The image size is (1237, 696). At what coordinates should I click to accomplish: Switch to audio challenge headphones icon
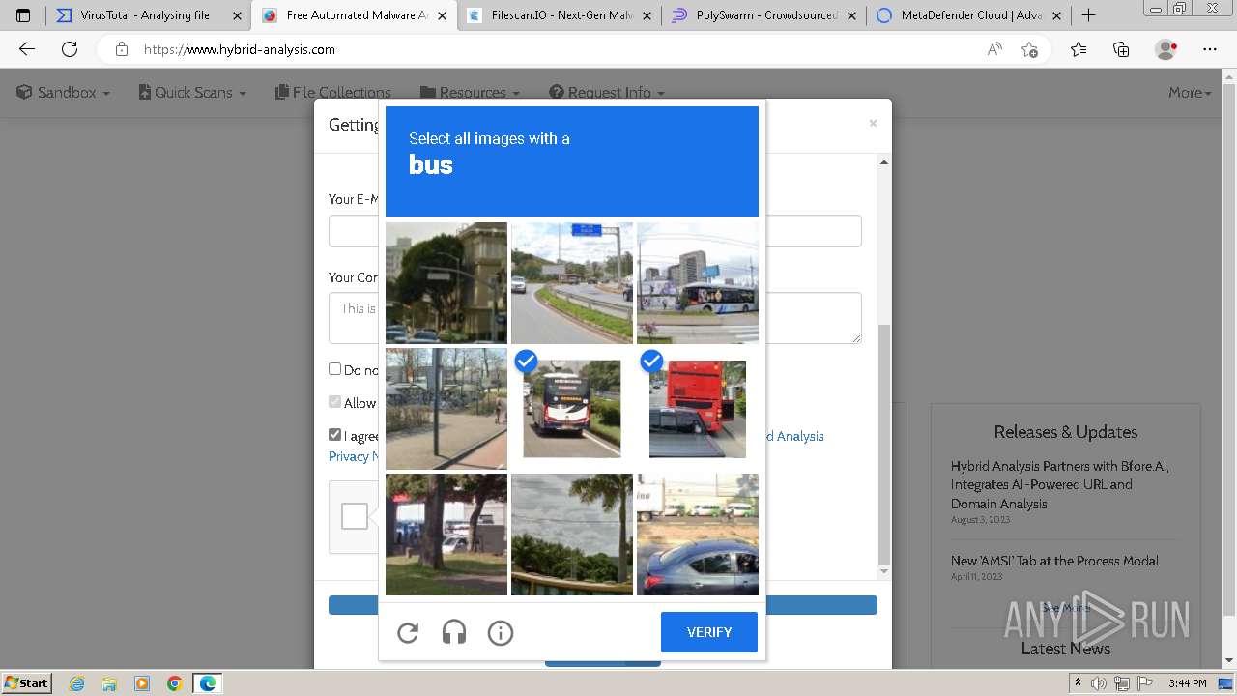coord(454,632)
